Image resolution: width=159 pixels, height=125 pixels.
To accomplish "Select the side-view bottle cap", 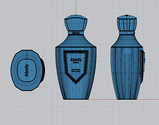I will (x=127, y=23).
